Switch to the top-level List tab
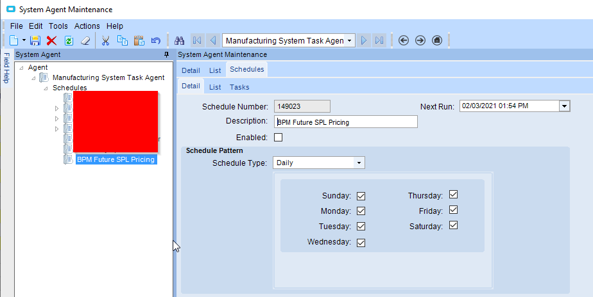The image size is (593, 297). click(x=215, y=70)
